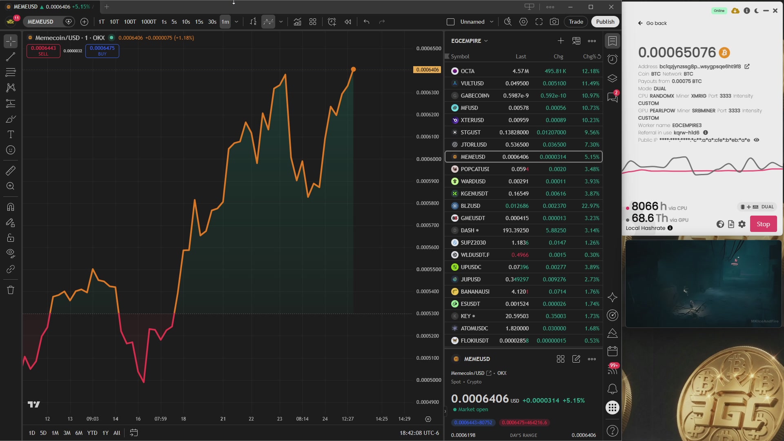Open the time interval dropdown arrow
The height and width of the screenshot is (441, 784).
(x=236, y=22)
